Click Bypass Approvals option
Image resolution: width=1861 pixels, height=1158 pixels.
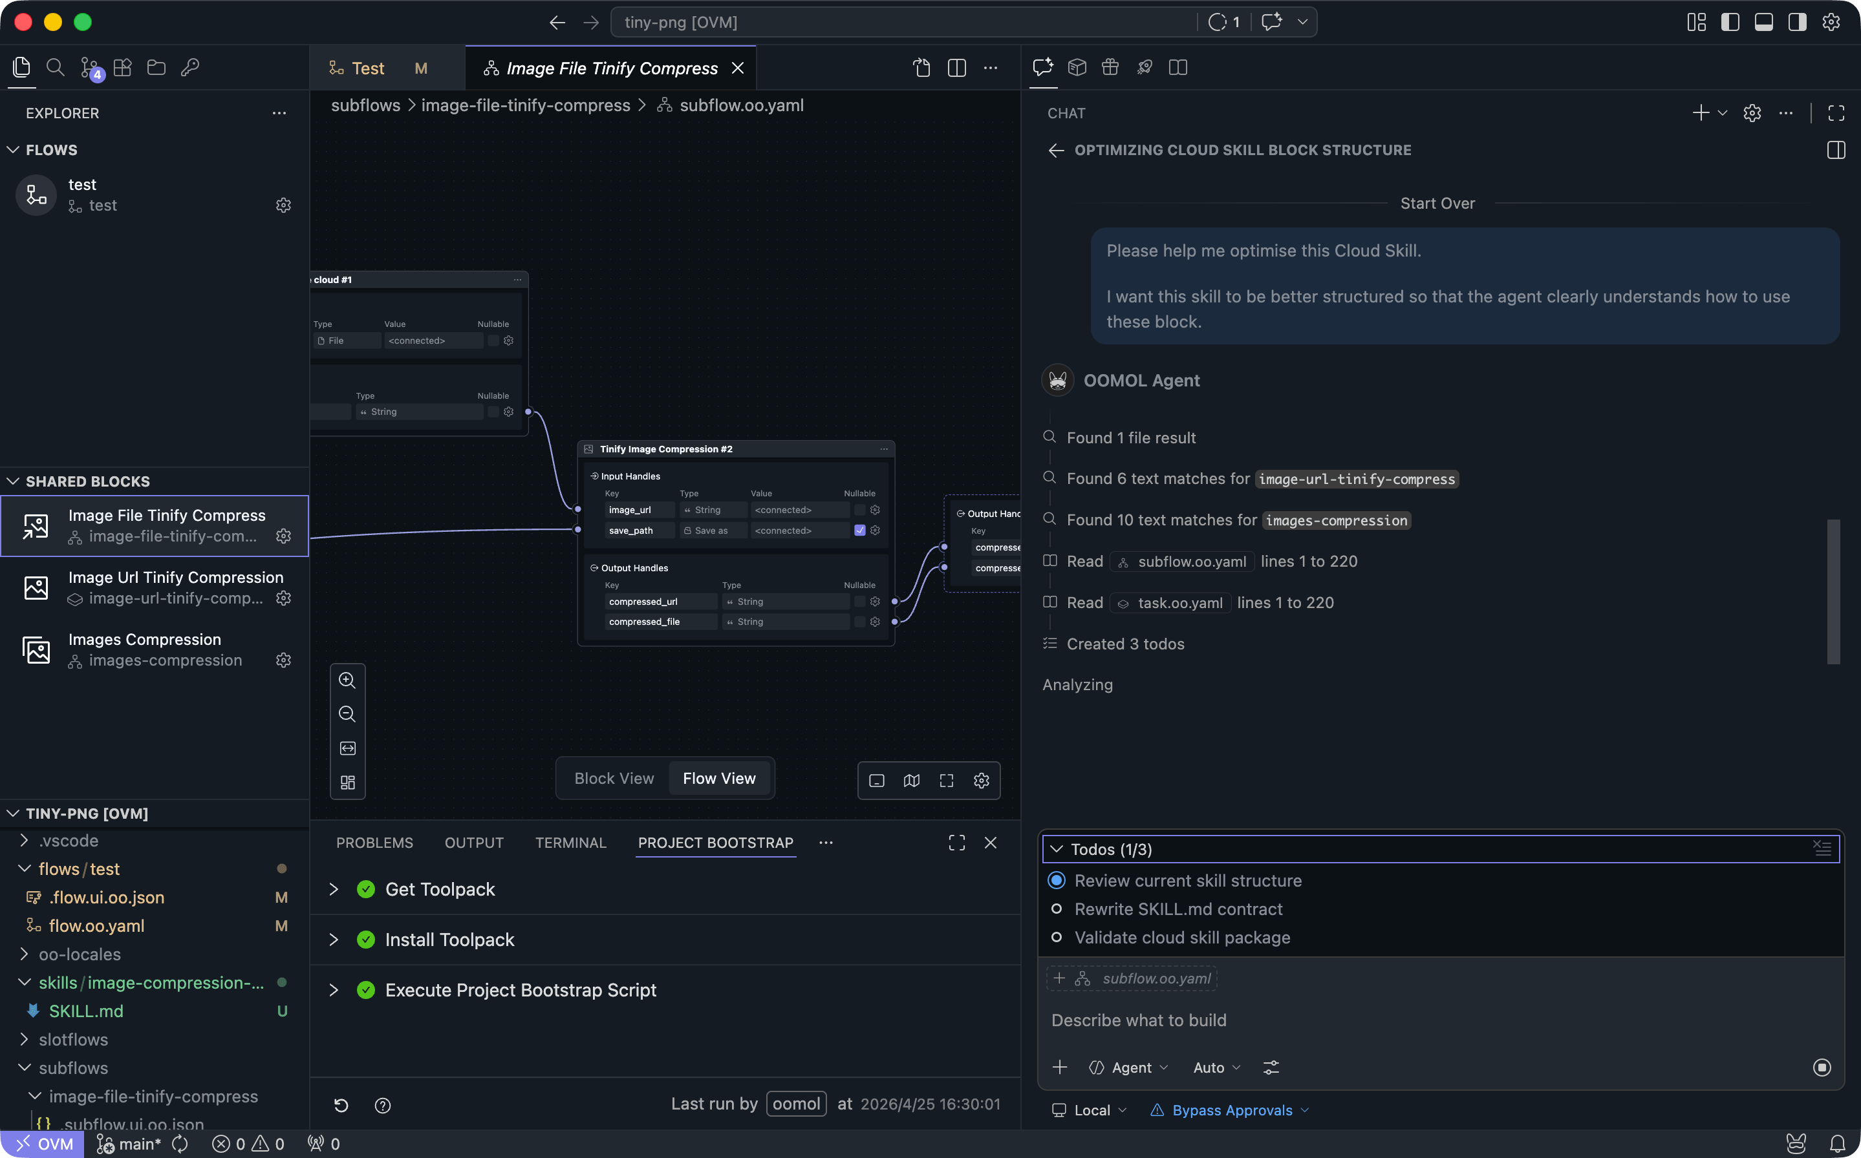point(1231,1111)
